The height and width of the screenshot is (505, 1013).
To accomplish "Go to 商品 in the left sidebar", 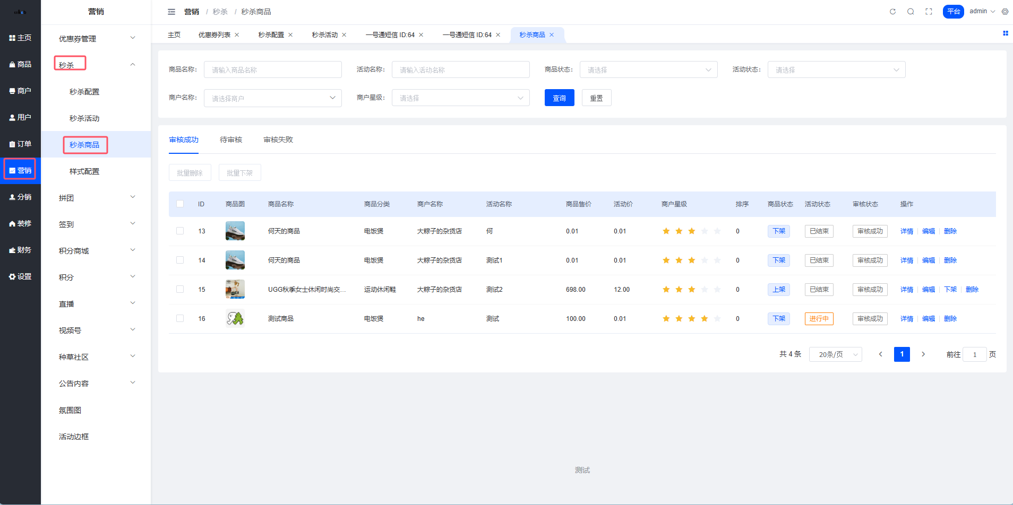I will (20, 64).
